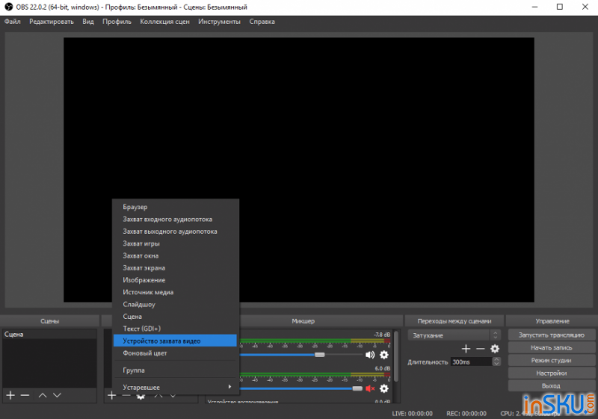Image resolution: width=598 pixels, height=419 pixels.
Task: Expand the Устаревшее submenu
Action: click(175, 388)
